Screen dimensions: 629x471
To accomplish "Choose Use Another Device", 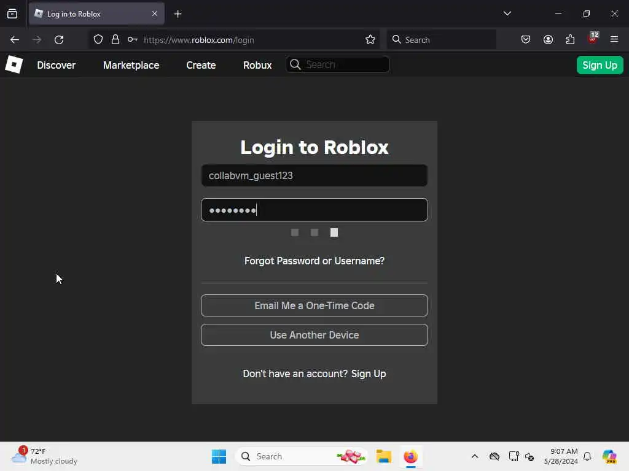I will (314, 335).
